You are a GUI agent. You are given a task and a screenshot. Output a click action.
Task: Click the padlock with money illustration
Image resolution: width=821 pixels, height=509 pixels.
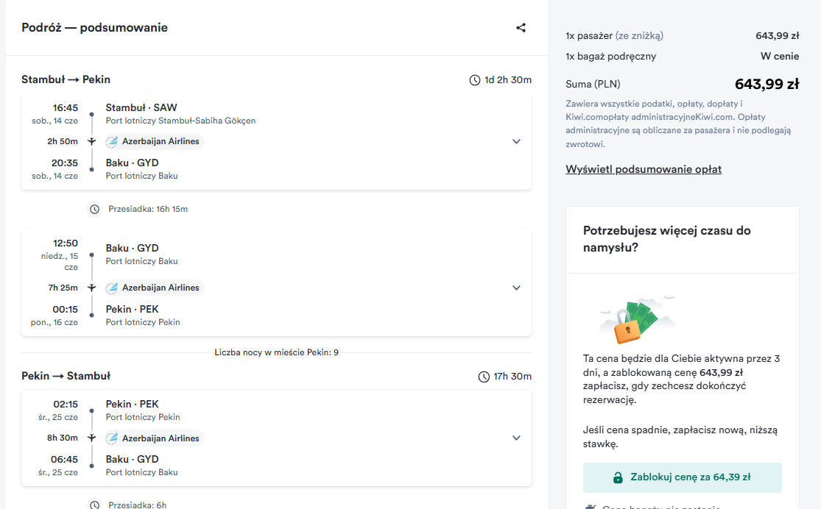coord(638,320)
